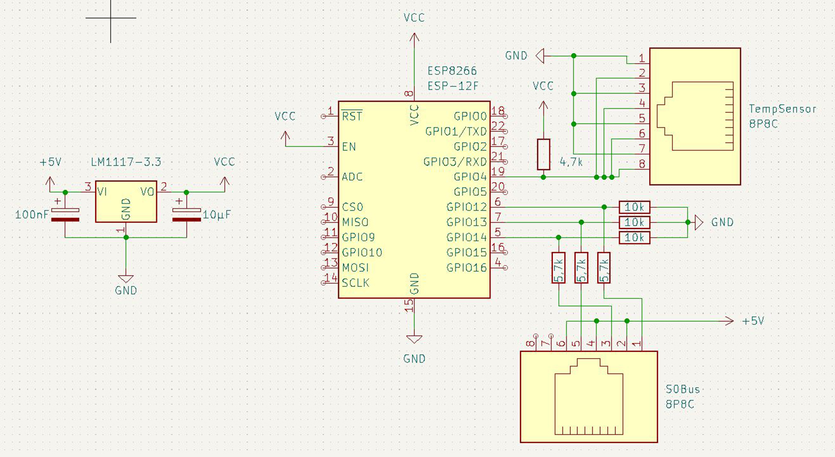
Task: Select the S0Bus 8P8C connector symbol
Action: [x=589, y=396]
